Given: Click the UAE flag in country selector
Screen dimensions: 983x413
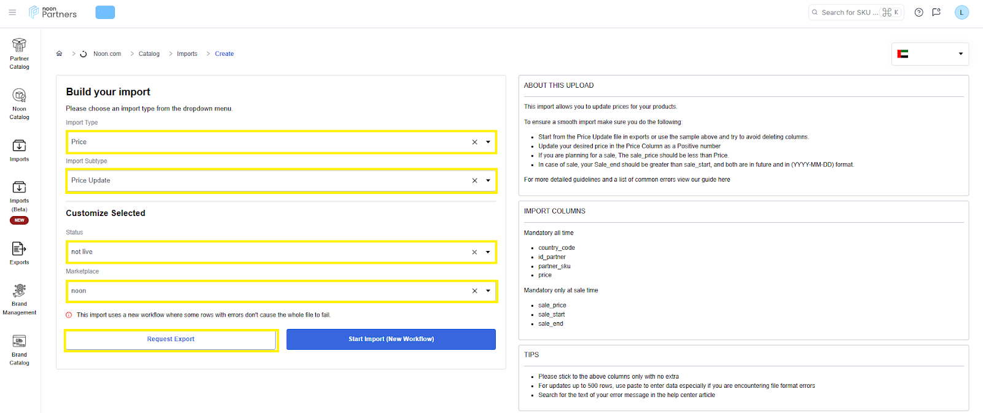Looking at the screenshot, I should pos(903,54).
